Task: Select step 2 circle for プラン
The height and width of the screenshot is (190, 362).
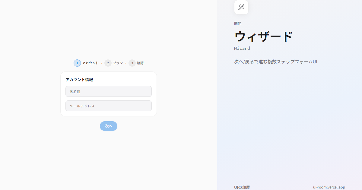Action: tap(108, 63)
